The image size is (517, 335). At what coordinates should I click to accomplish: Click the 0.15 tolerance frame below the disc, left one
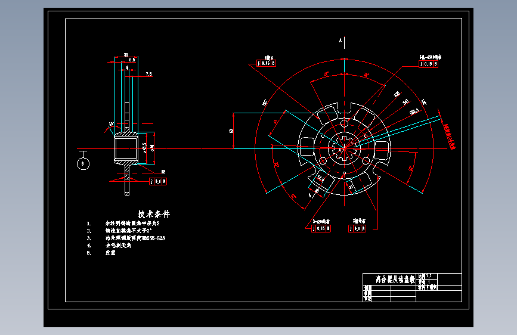(x=321, y=228)
